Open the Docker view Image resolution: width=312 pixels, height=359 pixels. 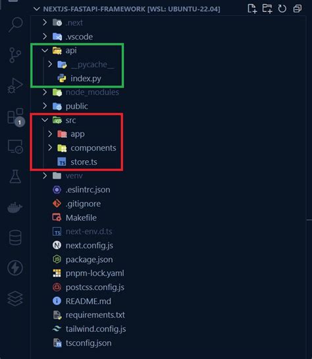(14, 207)
